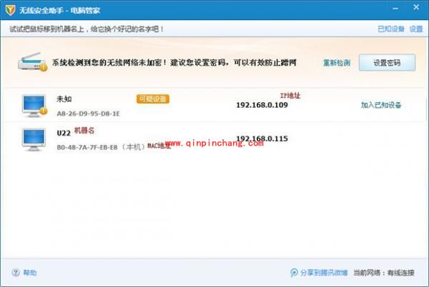Minimize the 无线安全助手 window
Image resolution: width=429 pixels, height=287 pixels.
tap(395, 9)
